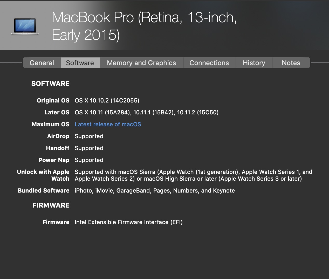Click the Intel Extensible Firmware Interface text

pos(129,222)
